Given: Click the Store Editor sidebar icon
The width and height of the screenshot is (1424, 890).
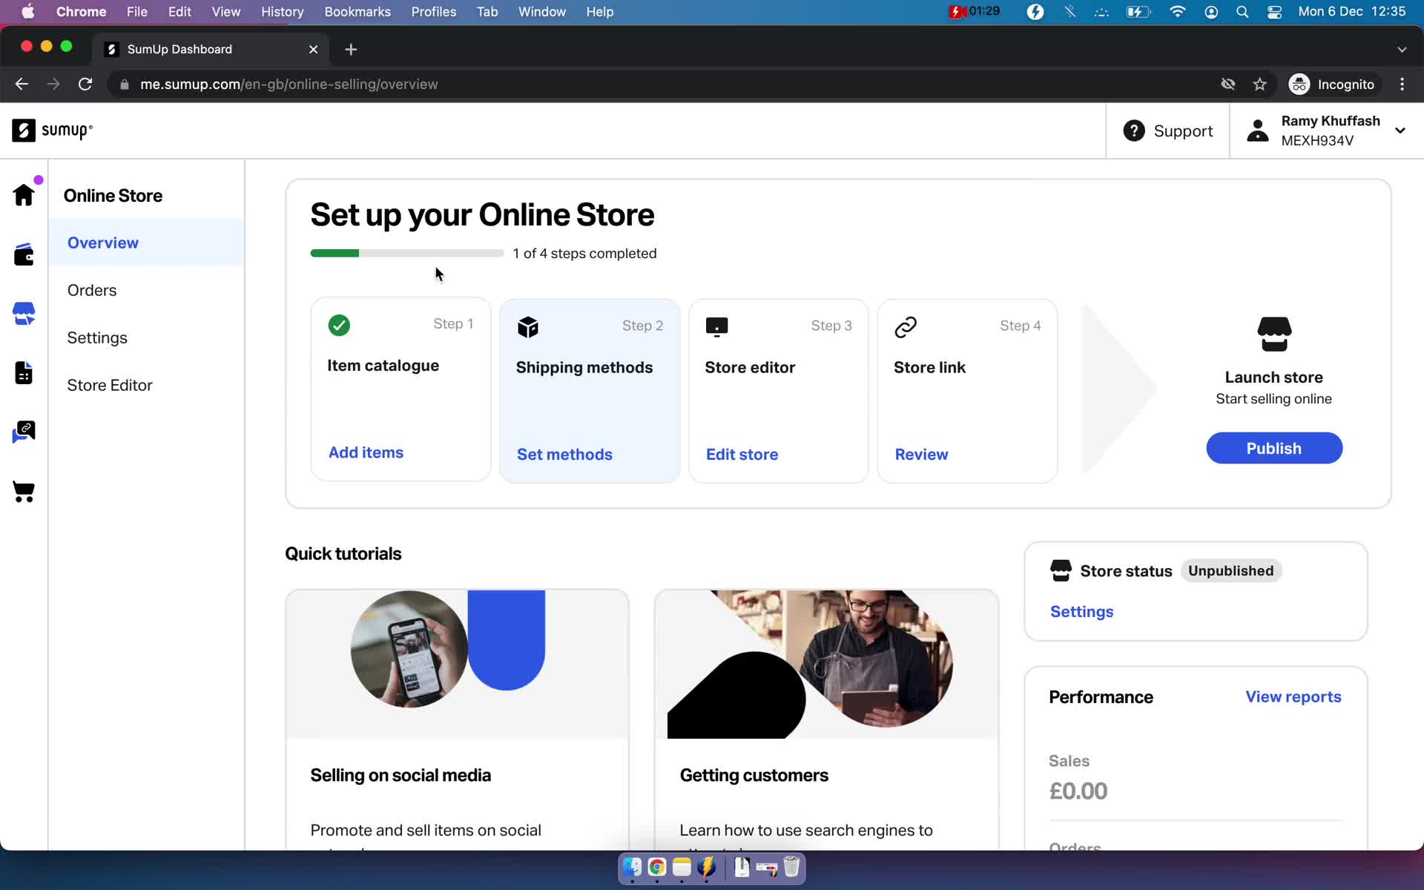Looking at the screenshot, I should pos(22,372).
